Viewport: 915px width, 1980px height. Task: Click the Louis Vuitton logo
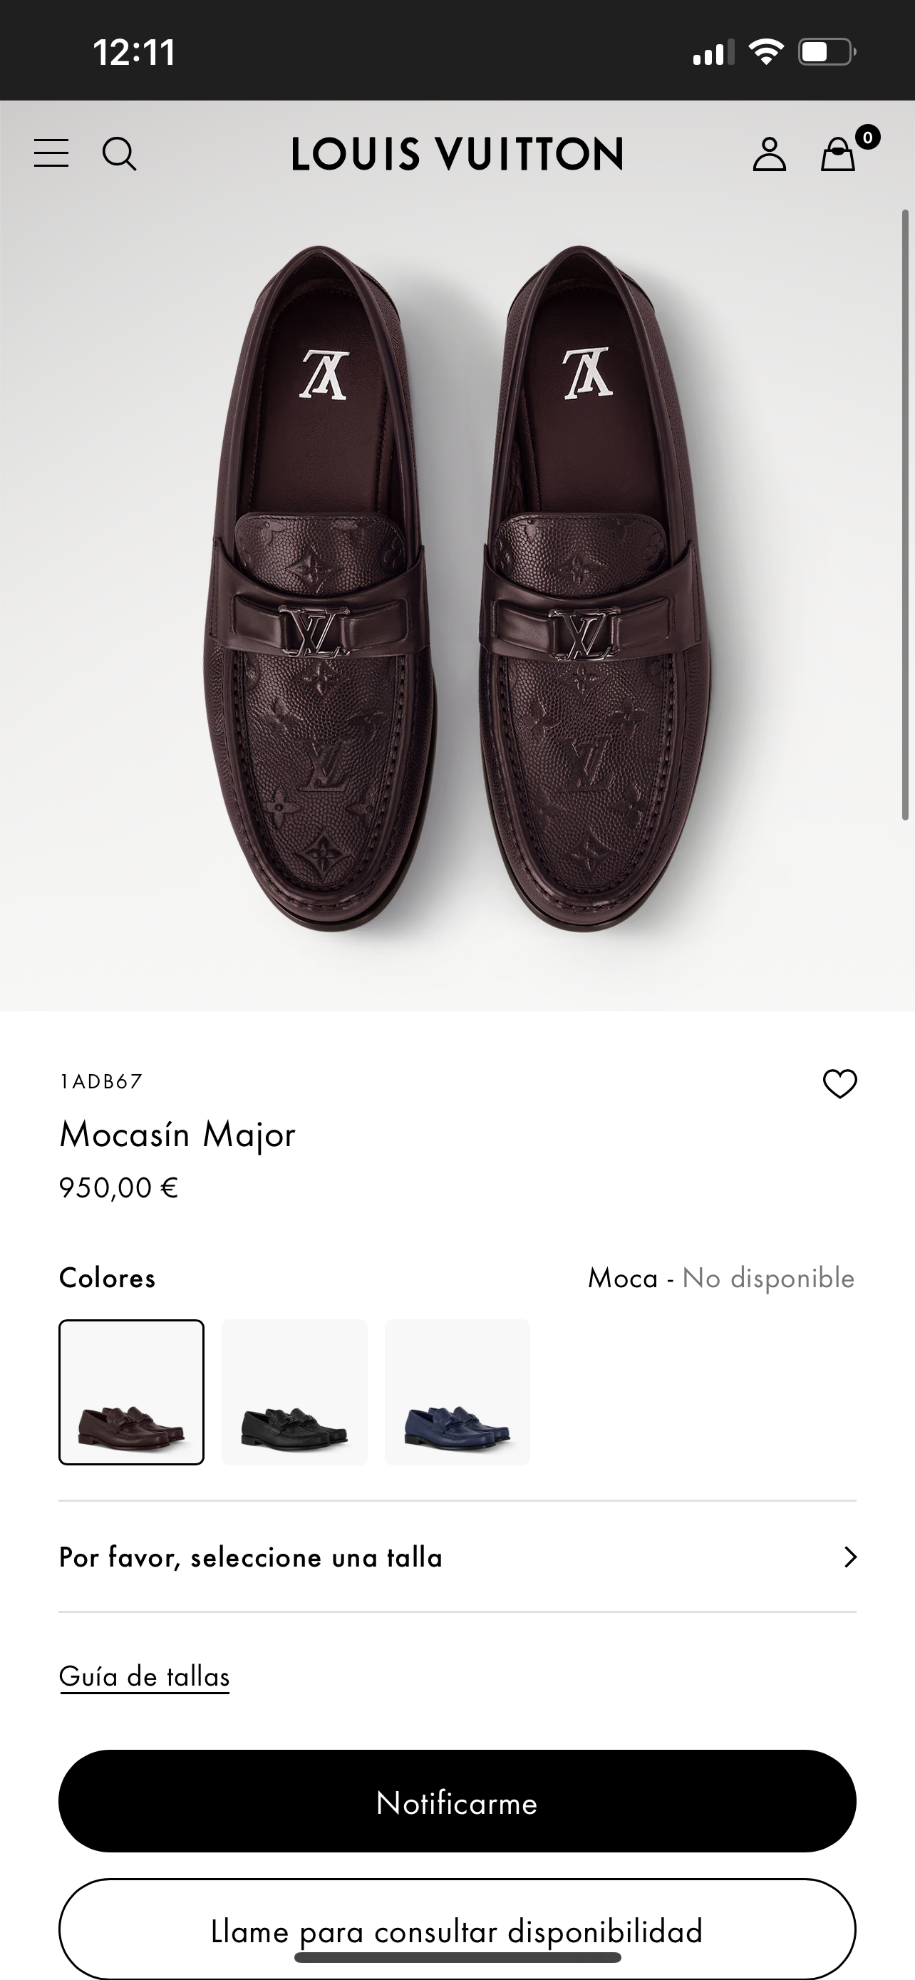coord(457,154)
